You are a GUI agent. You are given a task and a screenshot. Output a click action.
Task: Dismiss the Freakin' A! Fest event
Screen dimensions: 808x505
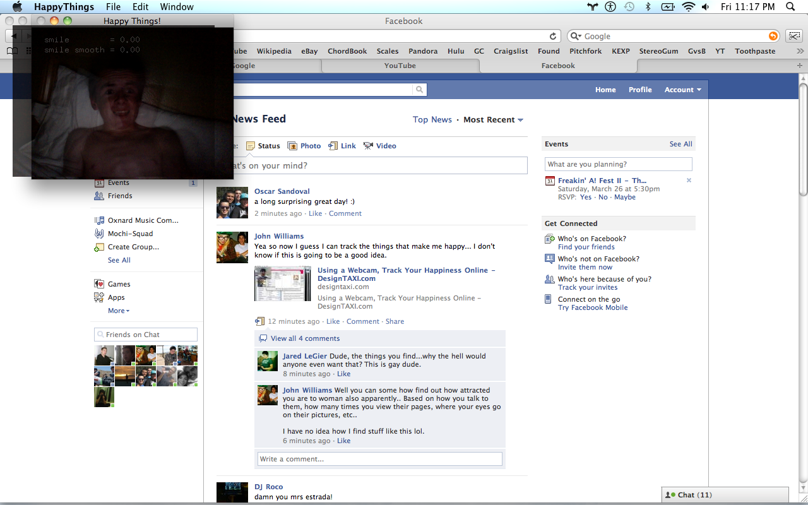click(689, 181)
